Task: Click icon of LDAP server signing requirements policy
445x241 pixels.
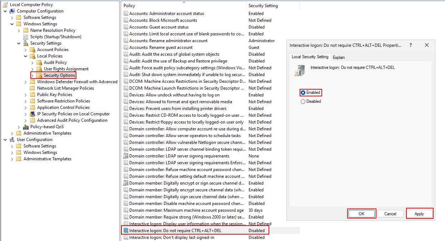Action: pyautogui.click(x=126, y=156)
